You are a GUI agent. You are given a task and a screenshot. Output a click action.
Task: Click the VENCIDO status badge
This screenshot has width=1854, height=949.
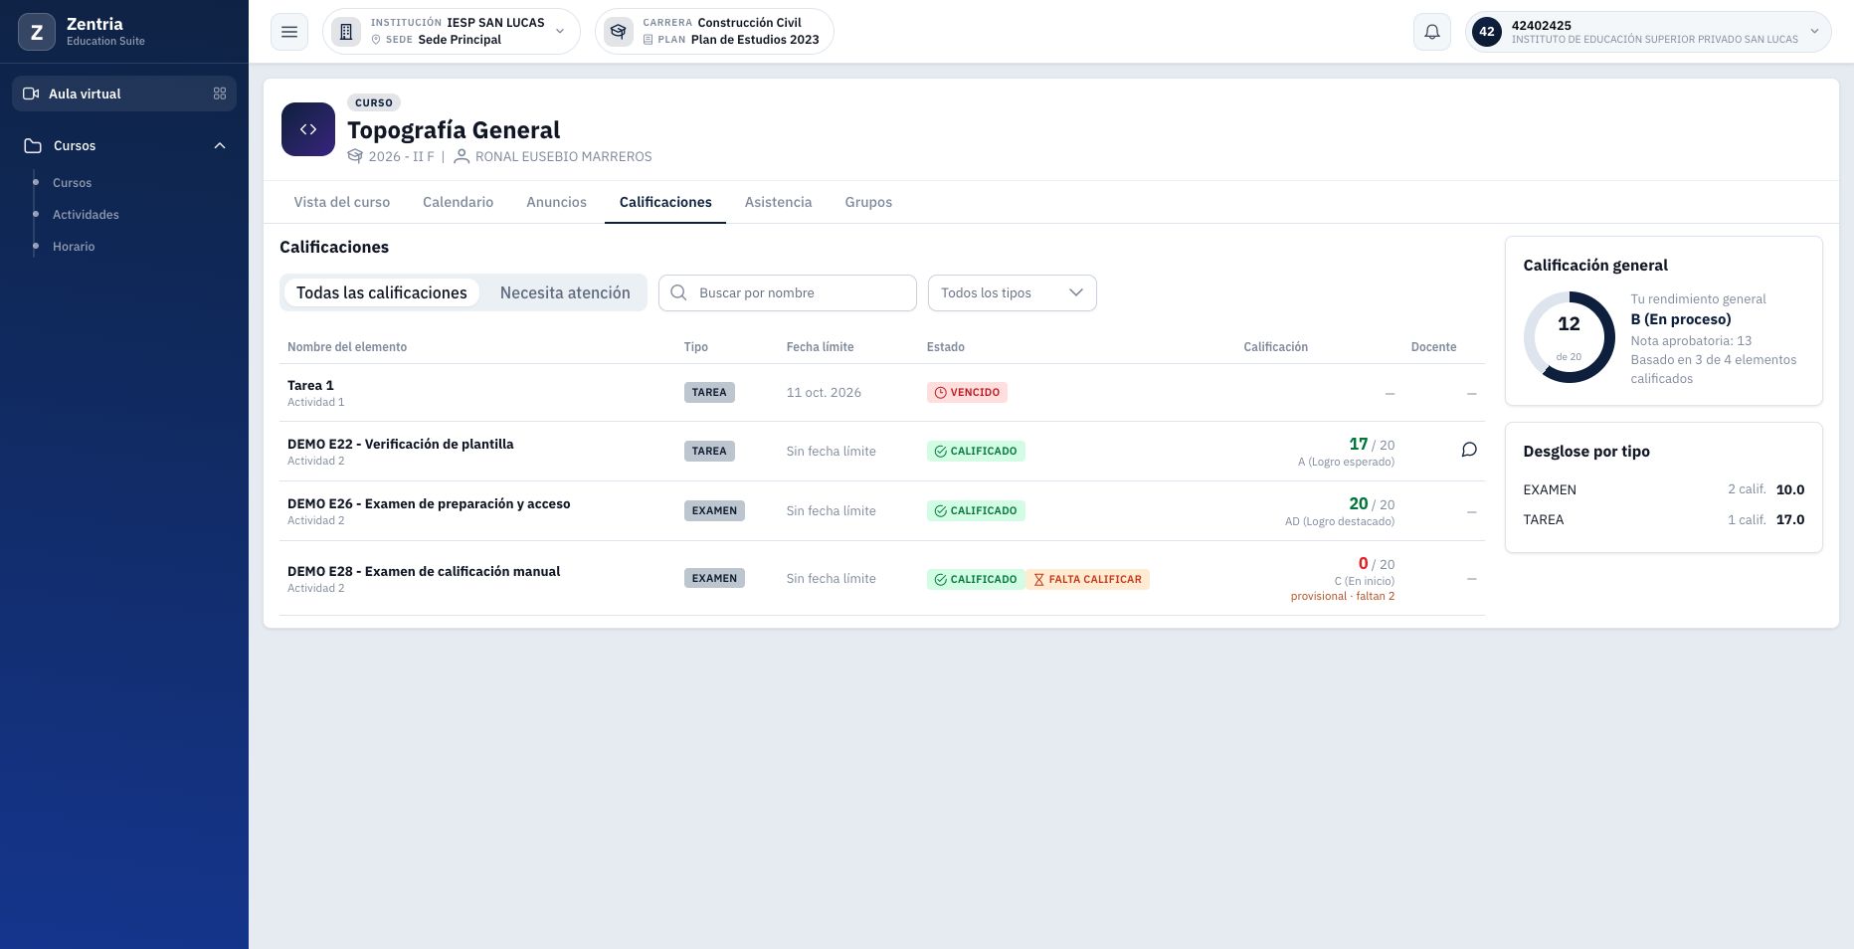click(x=967, y=392)
